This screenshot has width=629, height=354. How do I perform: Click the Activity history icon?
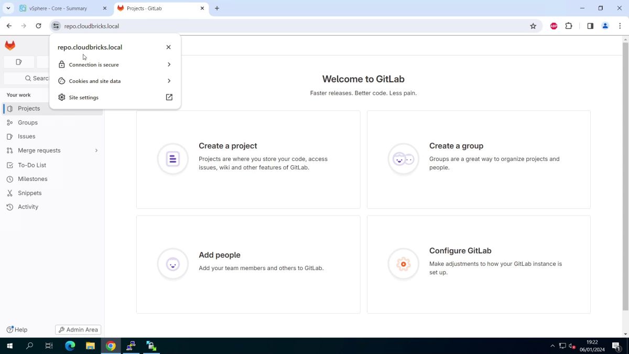[9, 207]
